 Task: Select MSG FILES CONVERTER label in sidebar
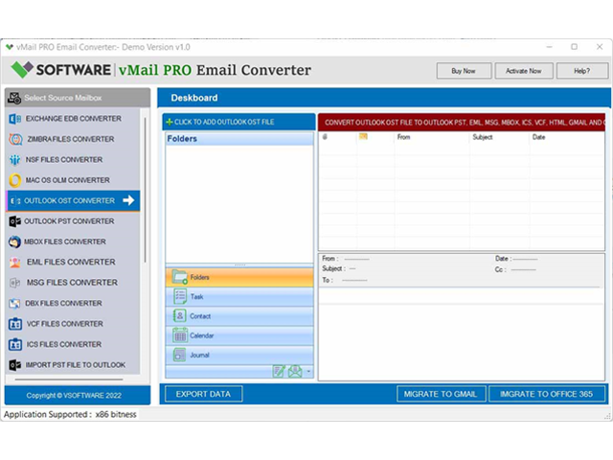(x=72, y=283)
